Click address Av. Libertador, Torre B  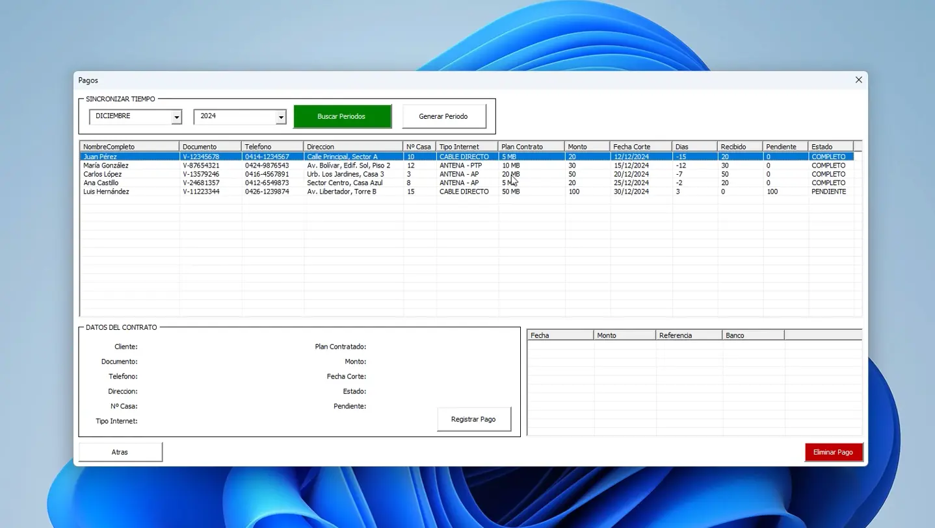click(341, 192)
